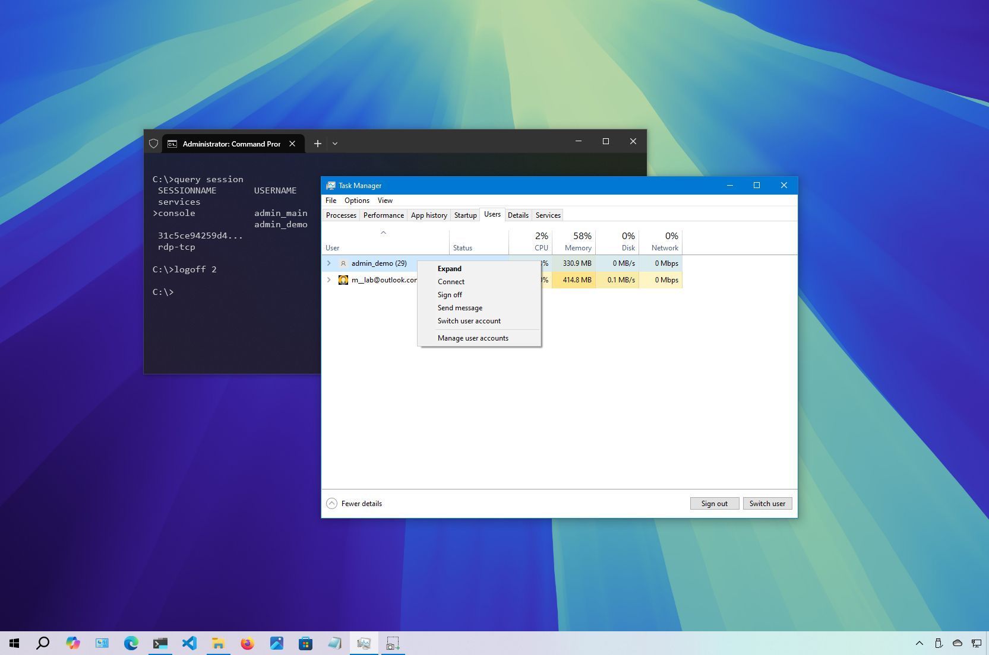Expand the admin_demo user row
This screenshot has width=989, height=655.
[329, 263]
